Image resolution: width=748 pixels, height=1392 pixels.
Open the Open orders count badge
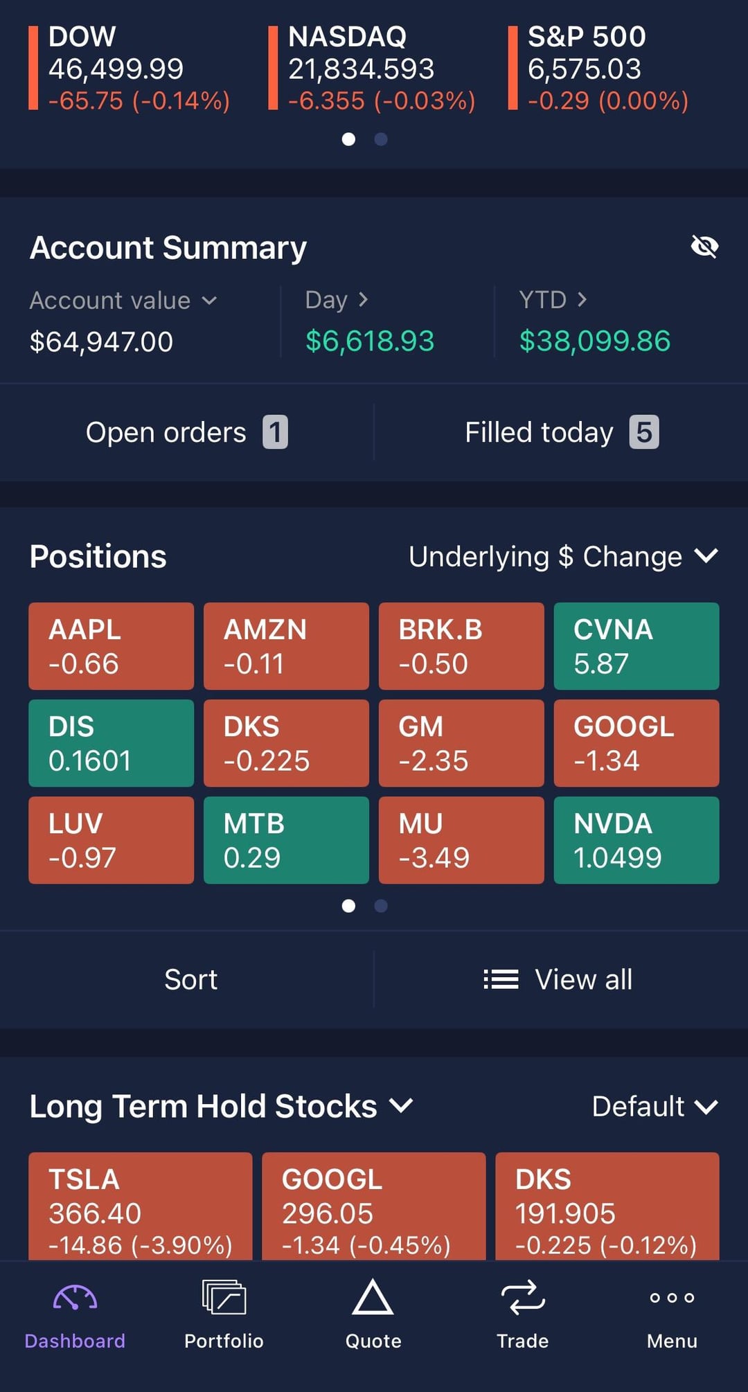[x=275, y=432]
